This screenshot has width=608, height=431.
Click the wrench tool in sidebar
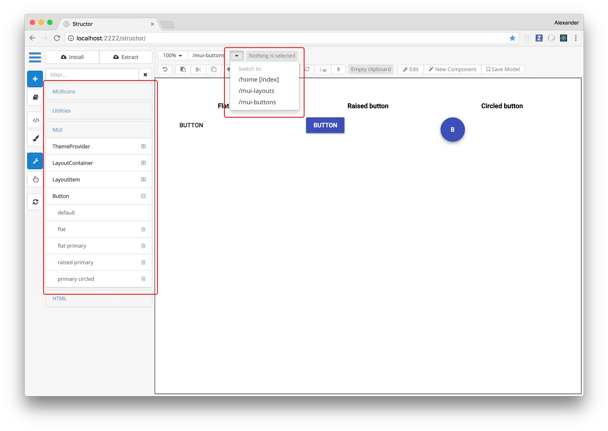coord(35,161)
